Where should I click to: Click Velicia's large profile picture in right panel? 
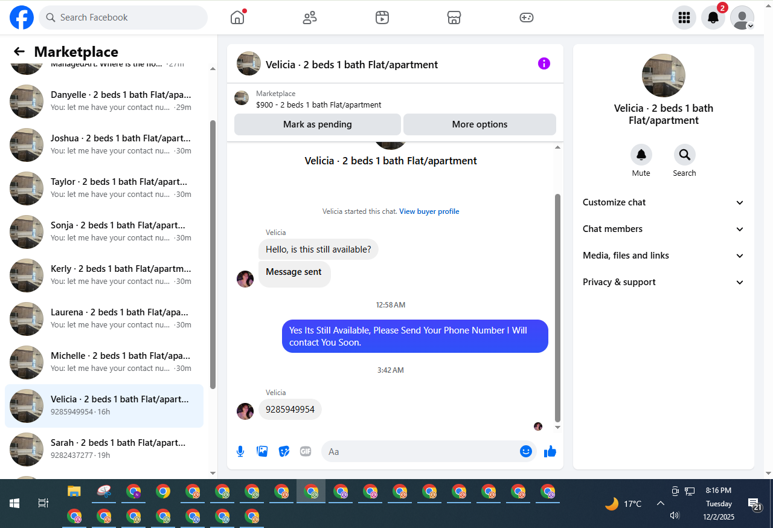click(x=664, y=76)
